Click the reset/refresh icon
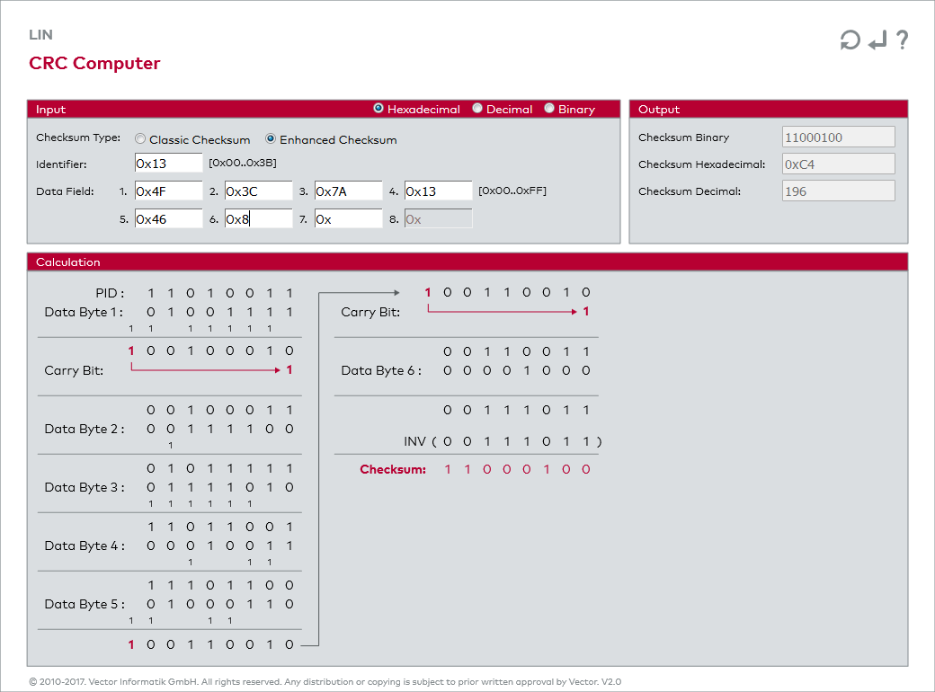This screenshot has width=935, height=692. pos(850,40)
